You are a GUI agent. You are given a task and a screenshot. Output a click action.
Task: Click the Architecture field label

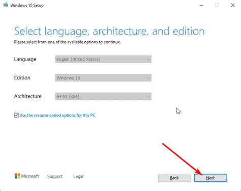point(27,96)
